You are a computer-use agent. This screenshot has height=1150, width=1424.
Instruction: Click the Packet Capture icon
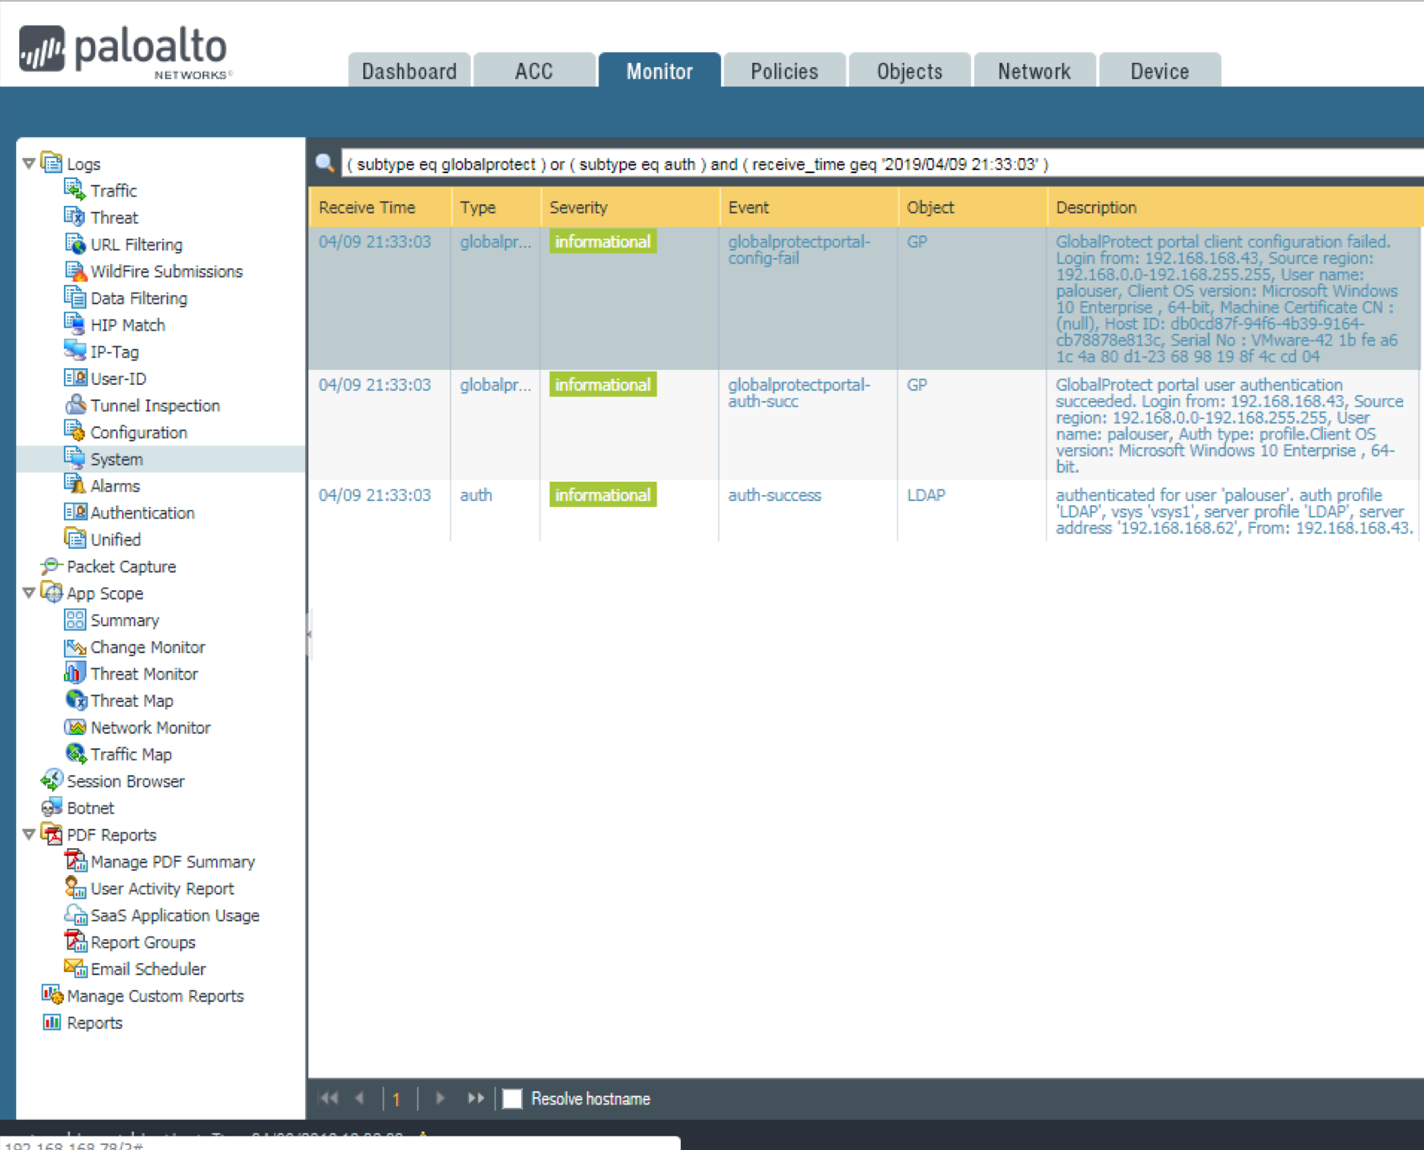51,566
